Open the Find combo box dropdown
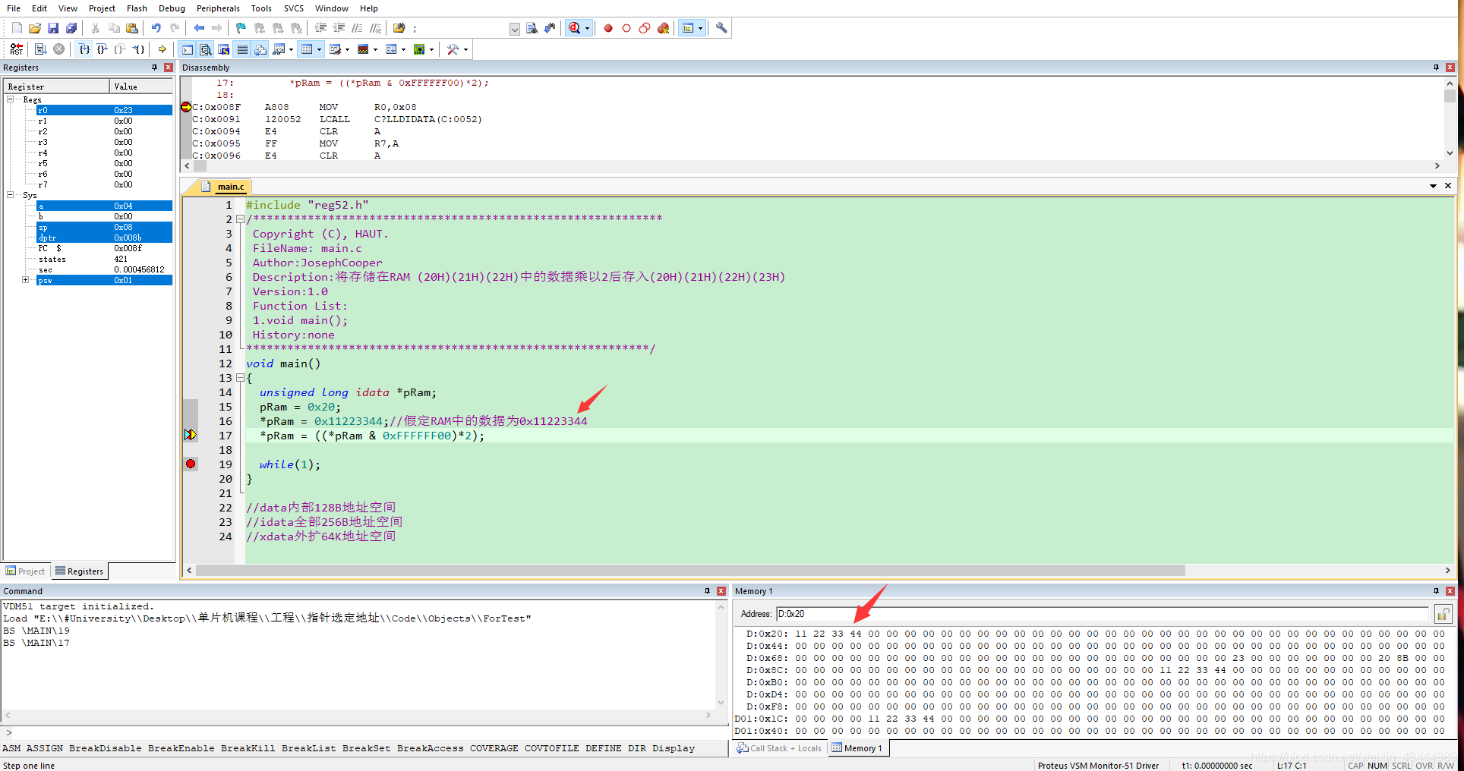The image size is (1464, 771). (515, 29)
